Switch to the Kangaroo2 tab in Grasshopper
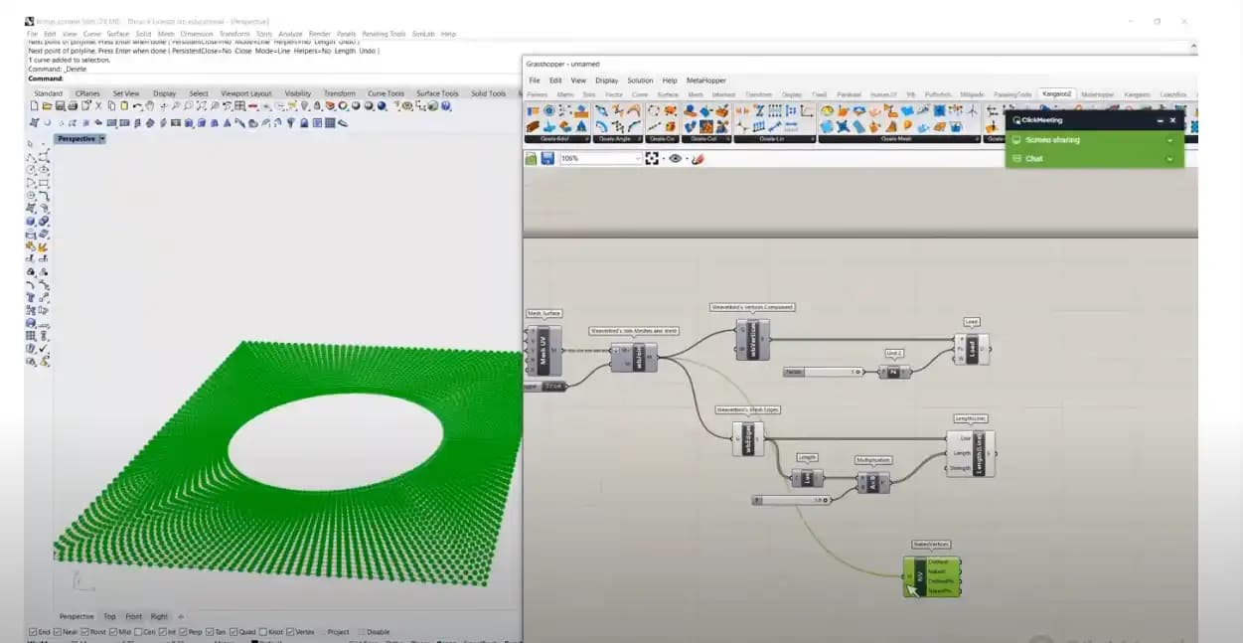Image resolution: width=1243 pixels, height=643 pixels. (1056, 94)
